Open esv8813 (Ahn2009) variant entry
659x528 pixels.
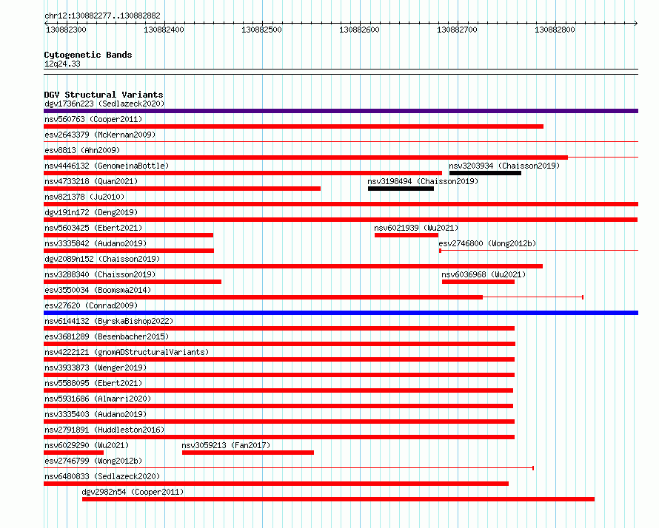[x=82, y=150]
